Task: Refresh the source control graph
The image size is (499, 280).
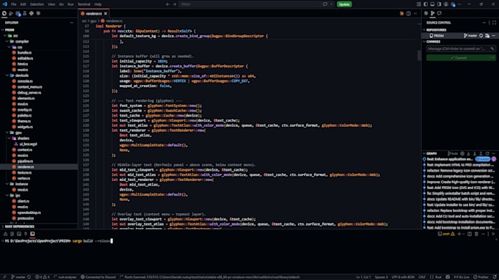Action: coord(487,153)
